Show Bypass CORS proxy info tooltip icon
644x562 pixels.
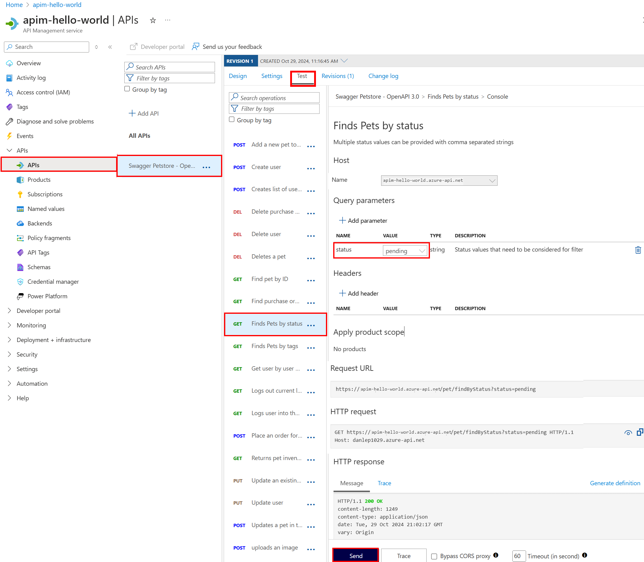tap(496, 555)
